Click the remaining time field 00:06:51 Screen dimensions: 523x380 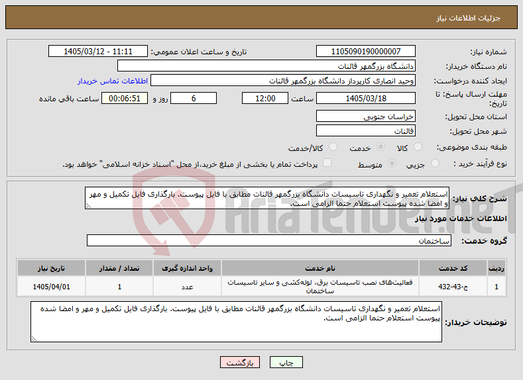pyautogui.click(x=125, y=98)
